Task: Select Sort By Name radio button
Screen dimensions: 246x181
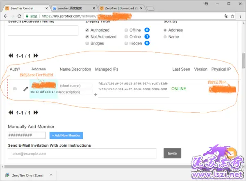Action: (x=165, y=37)
